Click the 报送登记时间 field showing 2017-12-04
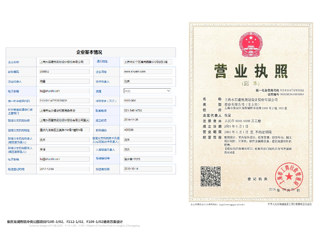This screenshot has height=229, width=324. (x=65, y=169)
